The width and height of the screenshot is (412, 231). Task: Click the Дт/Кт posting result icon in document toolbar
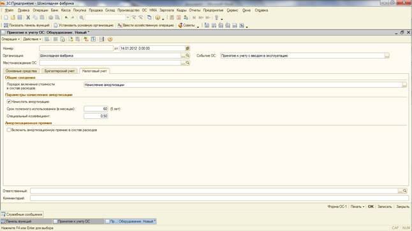click(x=86, y=39)
